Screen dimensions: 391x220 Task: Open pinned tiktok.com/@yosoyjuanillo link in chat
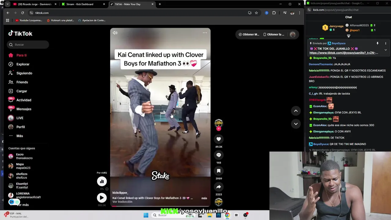click(344, 53)
